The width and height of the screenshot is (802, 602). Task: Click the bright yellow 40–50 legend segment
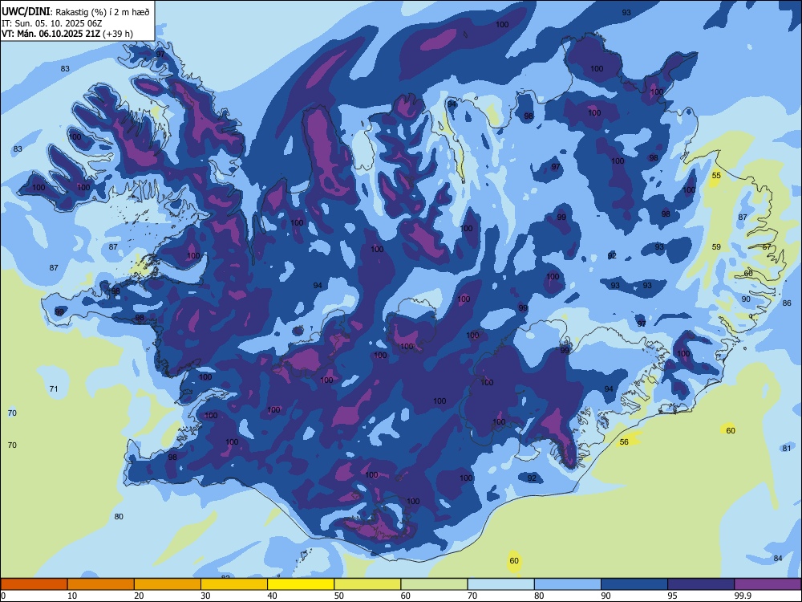tap(301, 584)
